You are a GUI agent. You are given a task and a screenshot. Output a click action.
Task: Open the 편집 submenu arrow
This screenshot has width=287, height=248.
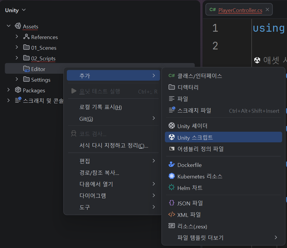154,161
